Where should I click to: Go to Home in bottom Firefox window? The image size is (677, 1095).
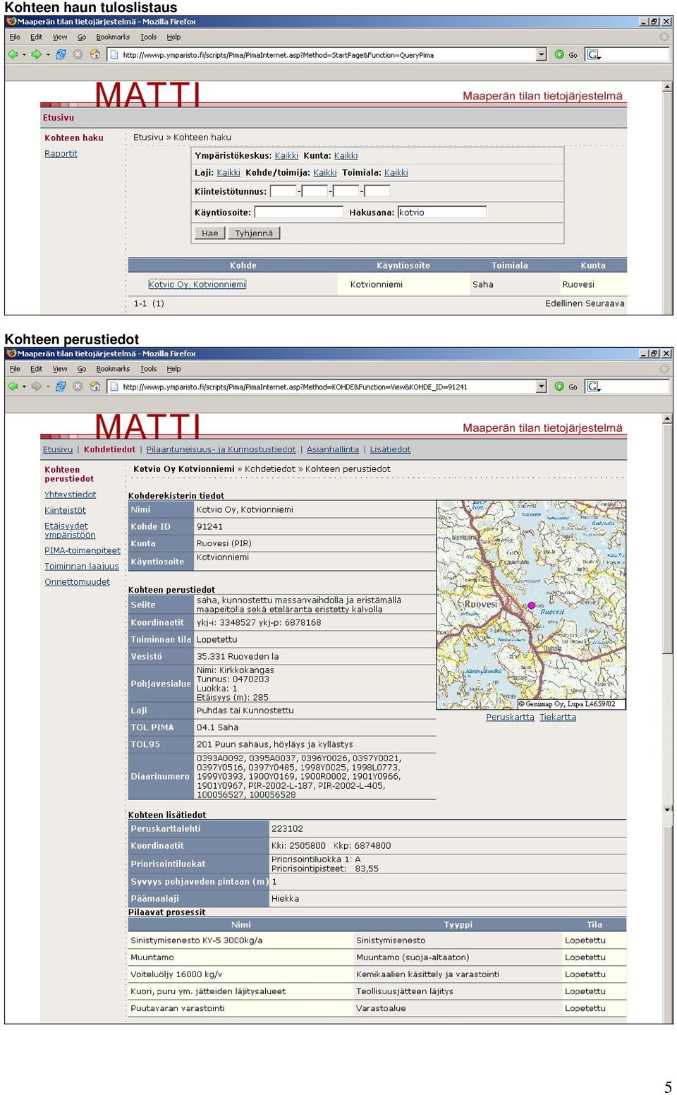pyautogui.click(x=94, y=386)
